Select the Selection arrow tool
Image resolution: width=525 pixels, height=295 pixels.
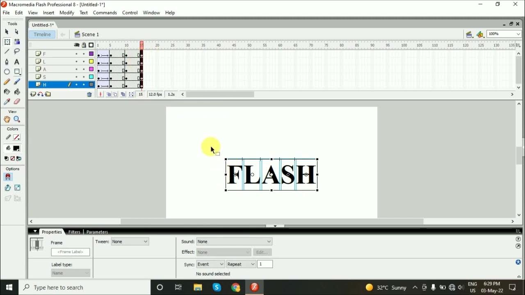[7, 32]
